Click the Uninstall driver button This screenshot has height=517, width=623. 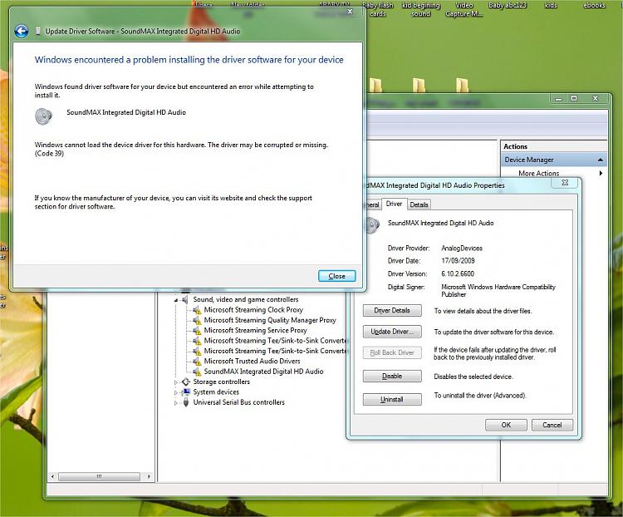click(392, 399)
